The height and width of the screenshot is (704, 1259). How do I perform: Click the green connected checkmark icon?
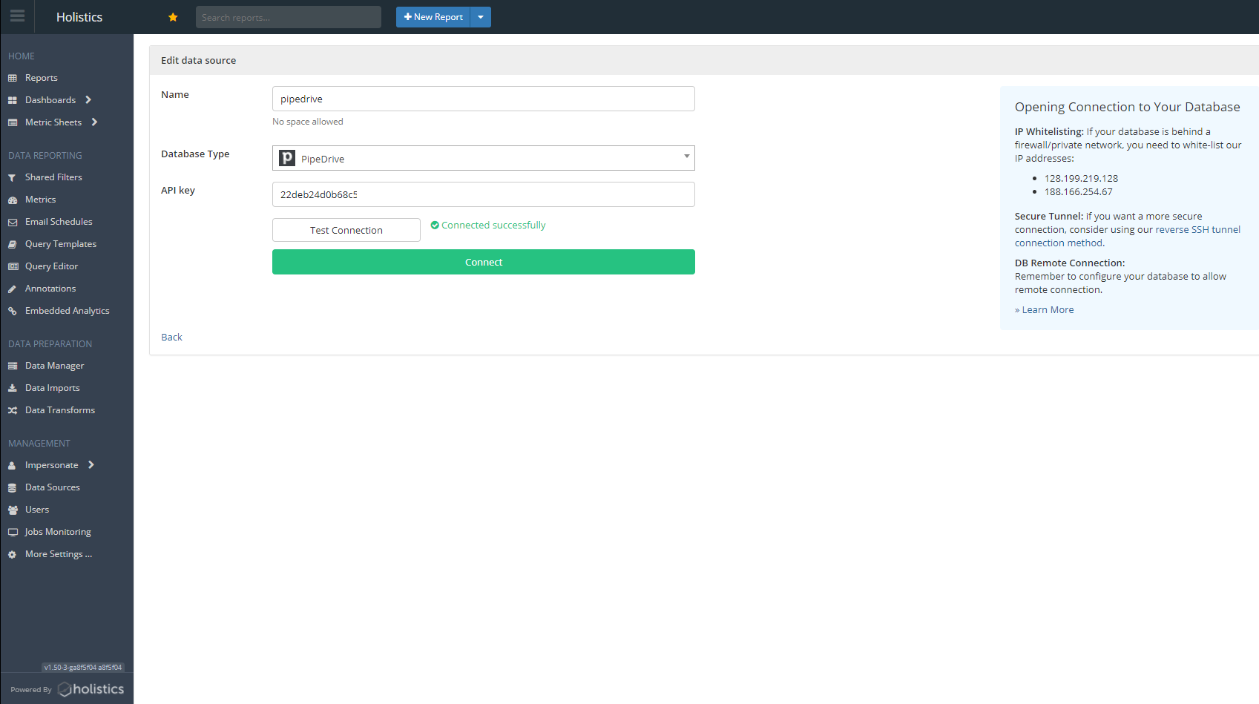click(435, 225)
